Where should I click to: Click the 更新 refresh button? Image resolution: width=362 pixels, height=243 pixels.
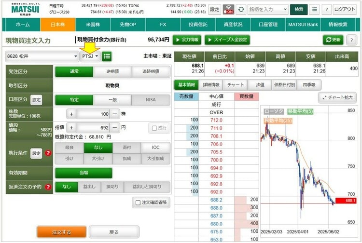333,40
